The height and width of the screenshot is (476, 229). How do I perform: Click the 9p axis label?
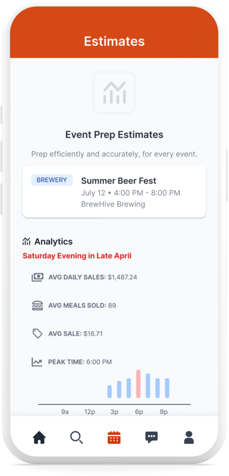coord(164,412)
